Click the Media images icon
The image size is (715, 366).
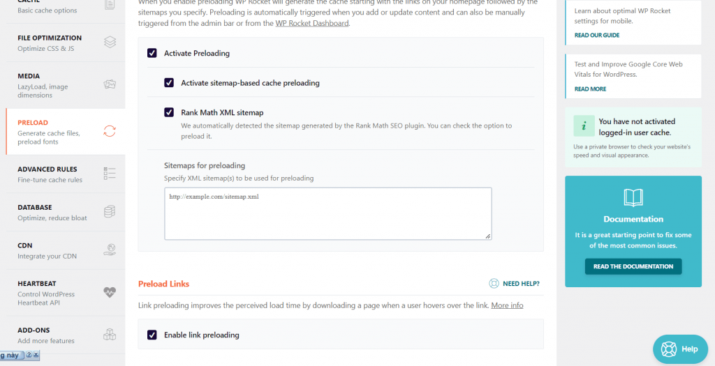[110, 84]
